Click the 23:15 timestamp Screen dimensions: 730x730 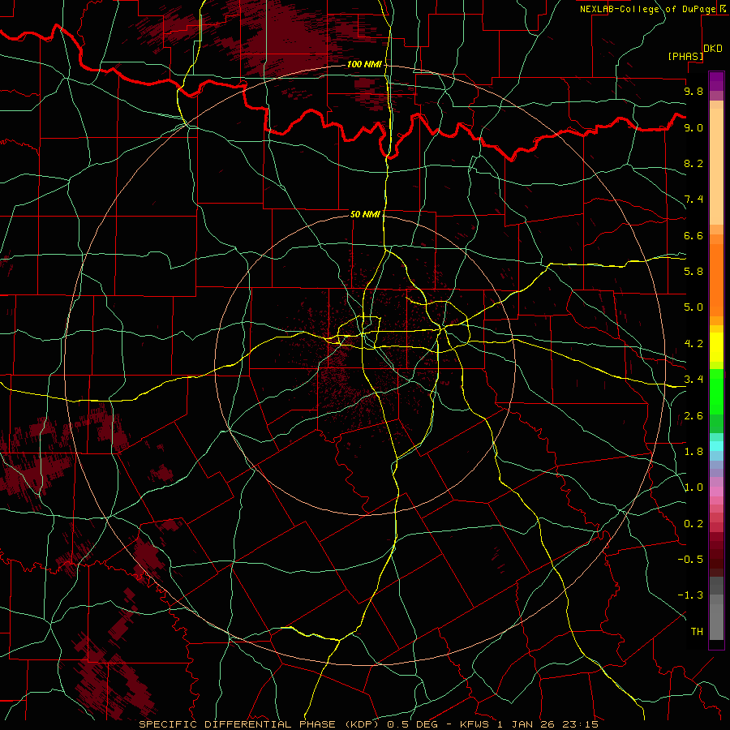click(x=580, y=724)
